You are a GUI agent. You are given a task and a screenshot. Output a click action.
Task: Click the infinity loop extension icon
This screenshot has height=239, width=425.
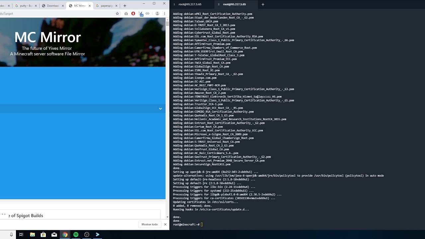(x=147, y=14)
